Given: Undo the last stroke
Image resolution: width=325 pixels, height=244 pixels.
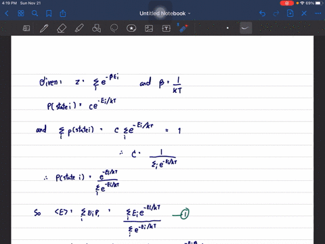Looking at the screenshot, I should point(262,14).
